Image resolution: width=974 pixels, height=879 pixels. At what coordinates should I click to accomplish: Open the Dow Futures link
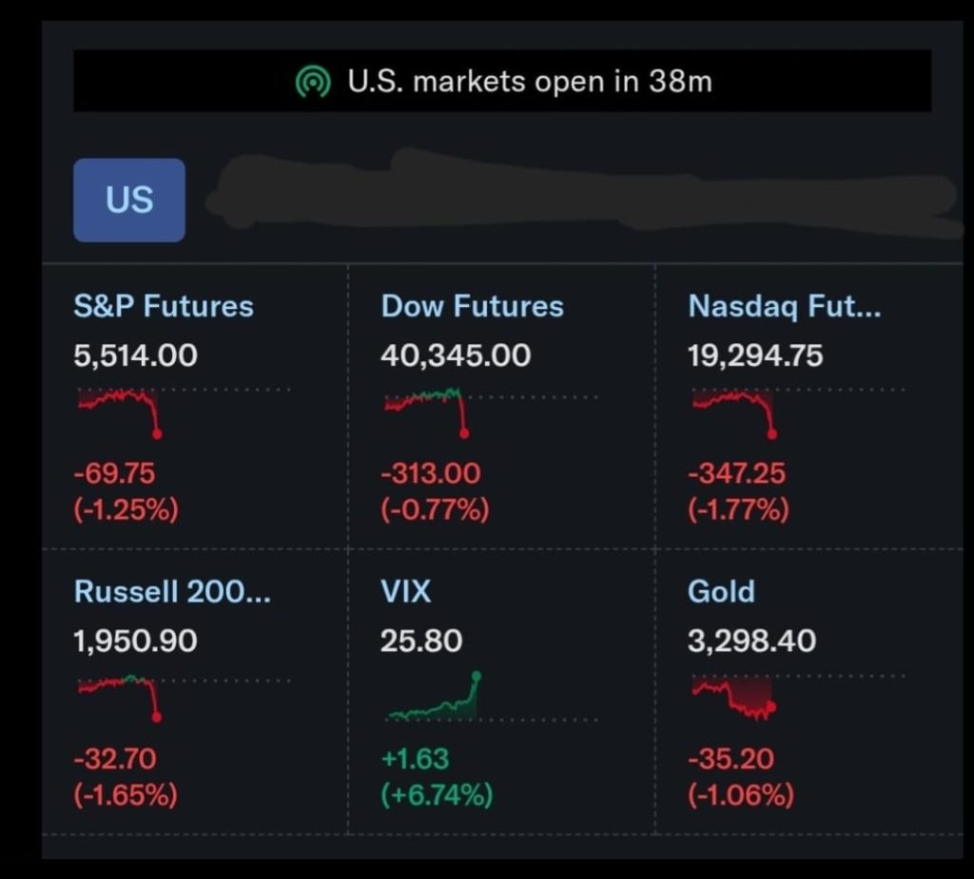(x=472, y=306)
